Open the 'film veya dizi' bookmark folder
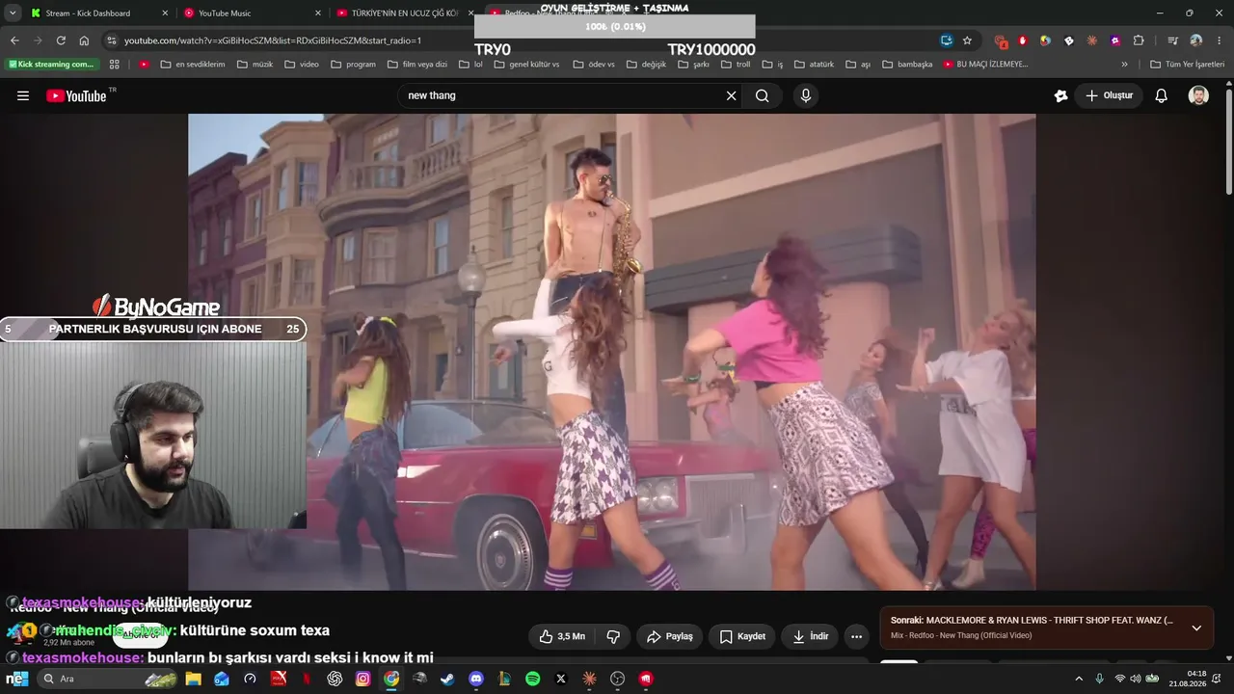This screenshot has height=694, width=1234. [x=416, y=65]
